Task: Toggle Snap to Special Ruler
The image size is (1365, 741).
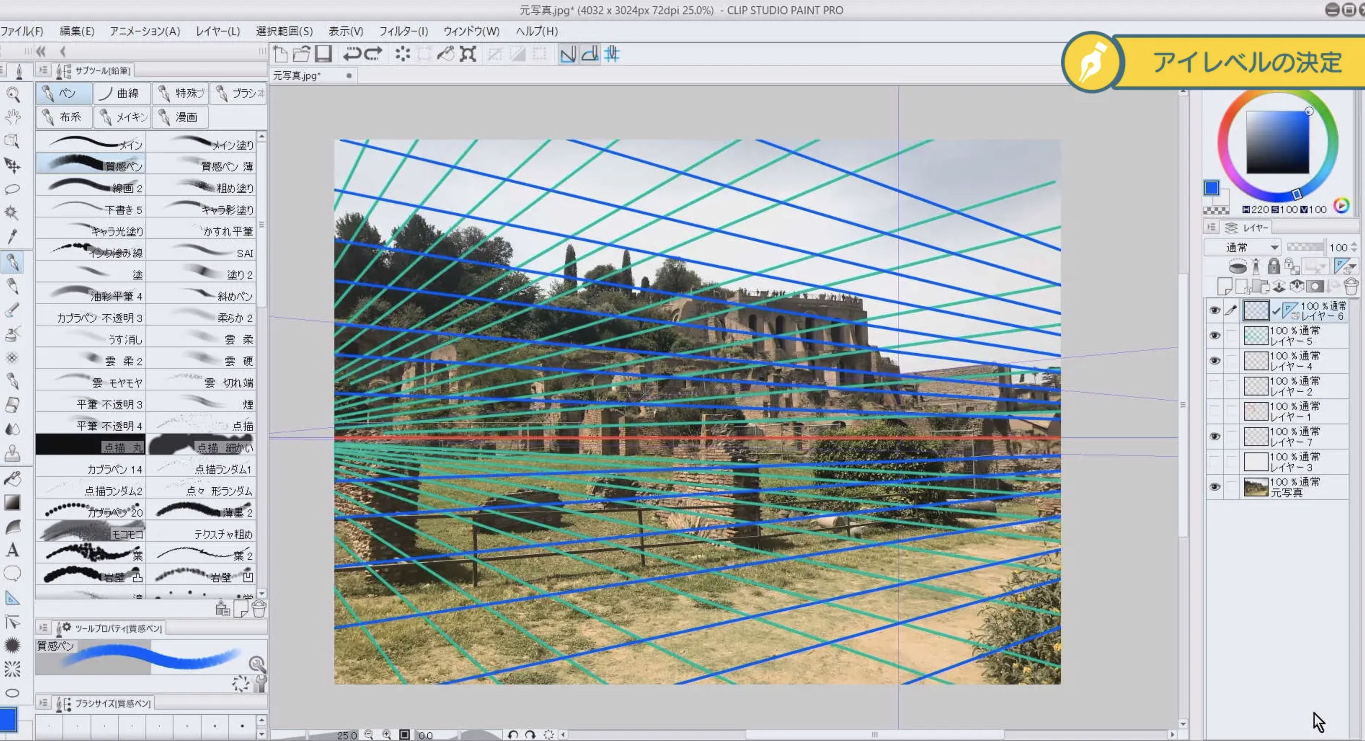Action: (x=590, y=54)
